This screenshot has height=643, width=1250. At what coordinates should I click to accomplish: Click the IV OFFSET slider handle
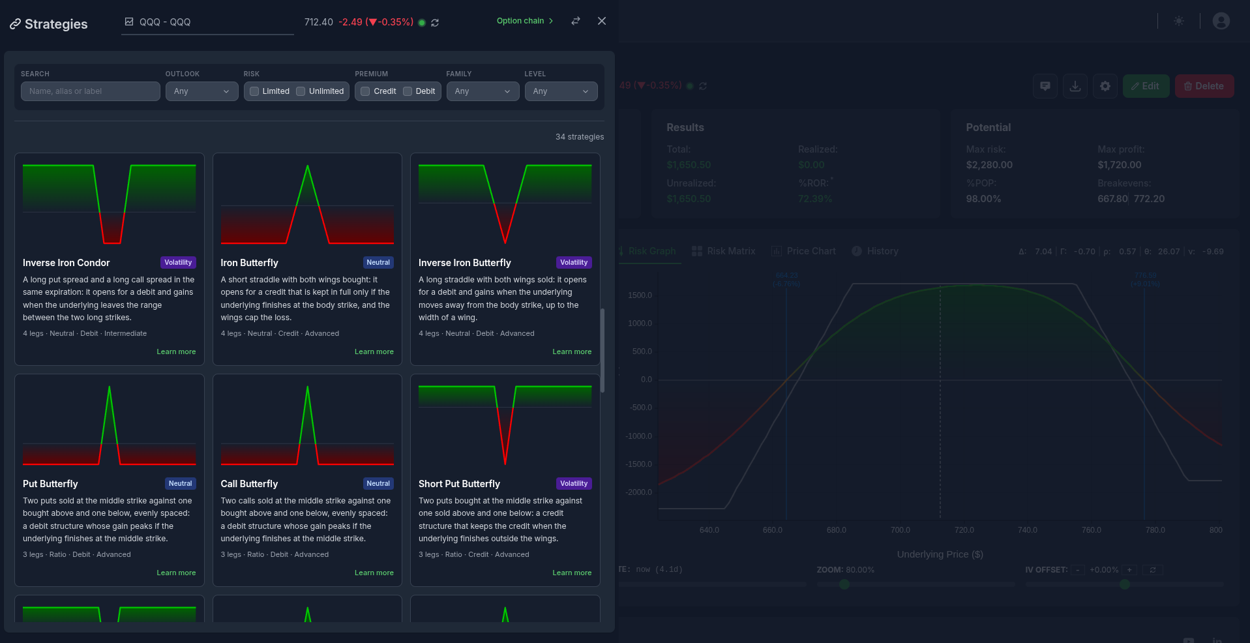tap(1125, 584)
